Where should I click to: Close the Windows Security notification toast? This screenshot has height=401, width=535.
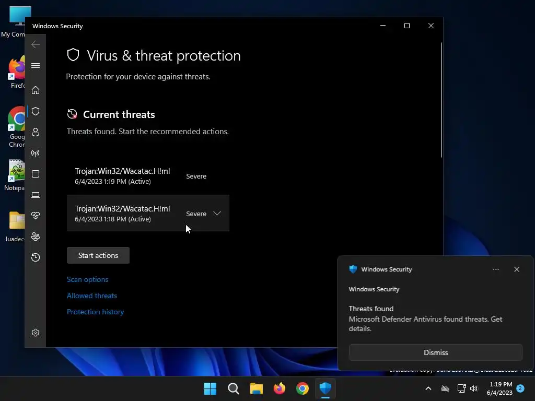pos(517,269)
